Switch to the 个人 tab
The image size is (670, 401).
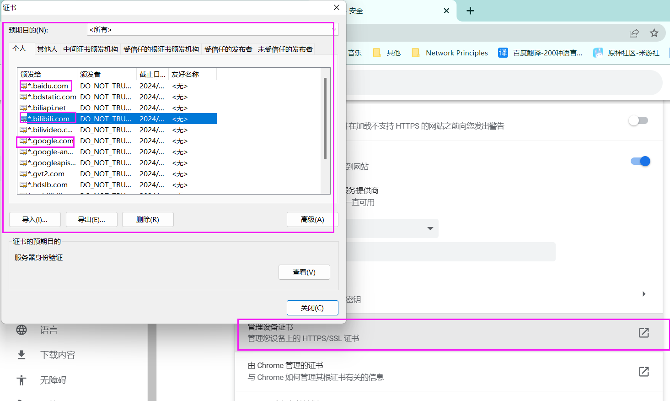pos(20,49)
